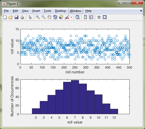Image resolution: width=145 pixels, height=129 pixels.
Task: Click the '80' y-axis tick on histogram
Action: 17,80
